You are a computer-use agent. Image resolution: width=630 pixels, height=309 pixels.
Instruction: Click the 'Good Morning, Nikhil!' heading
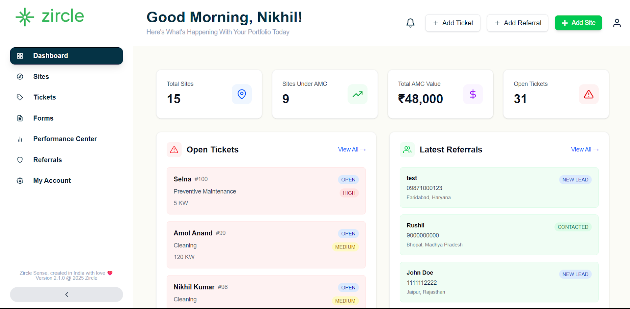224,17
